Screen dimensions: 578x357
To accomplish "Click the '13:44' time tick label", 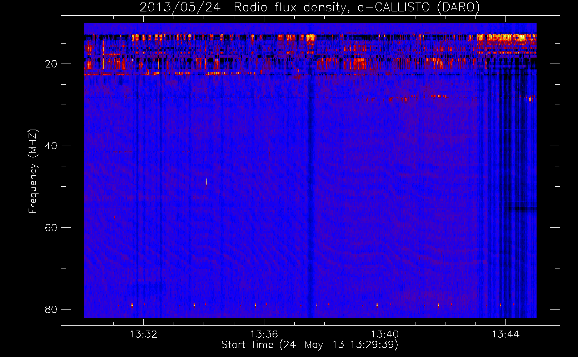I will point(505,335).
